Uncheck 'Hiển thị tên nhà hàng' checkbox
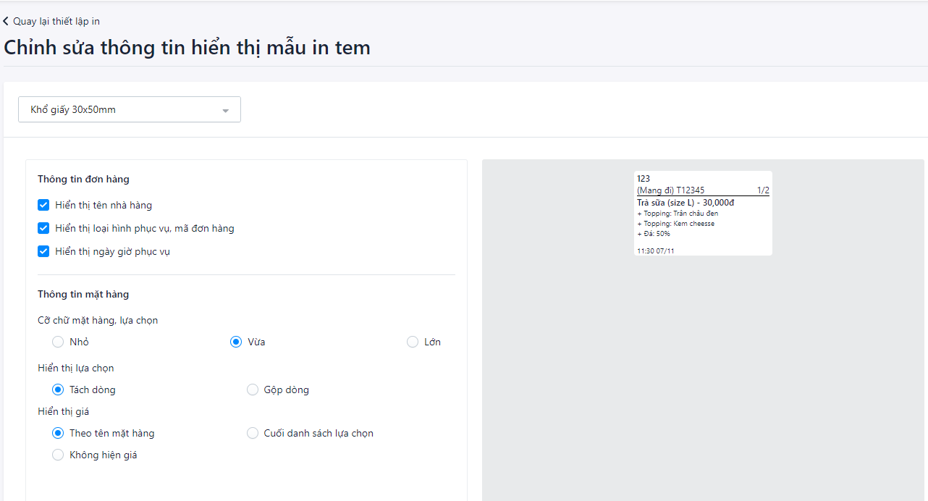 pyautogui.click(x=43, y=205)
